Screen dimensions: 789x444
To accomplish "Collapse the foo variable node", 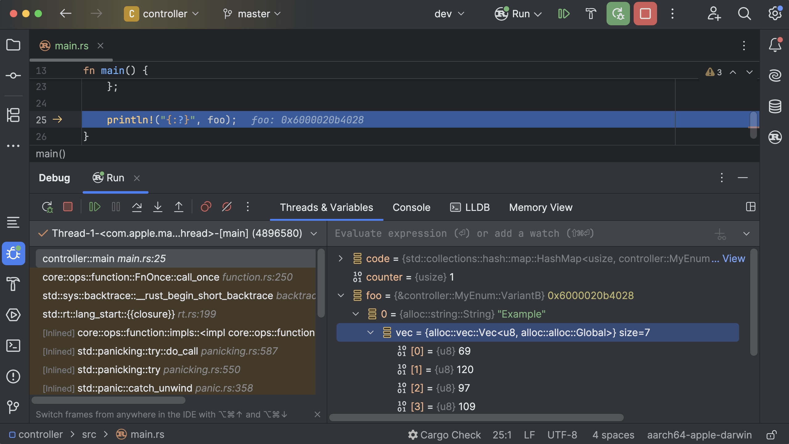I will (341, 295).
